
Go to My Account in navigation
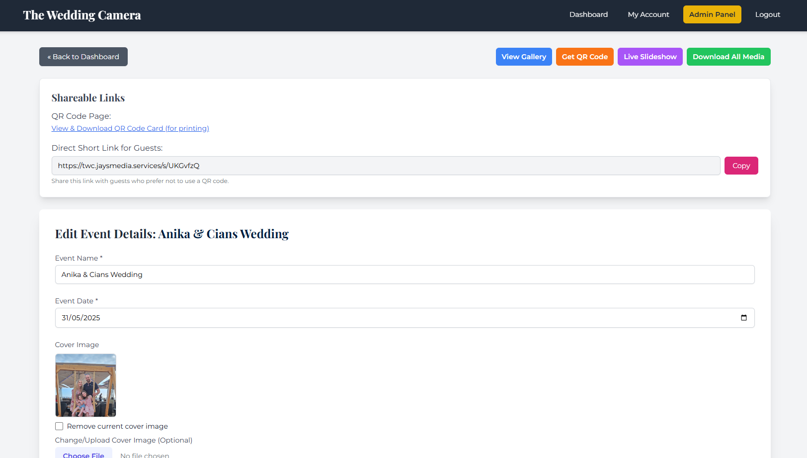648,14
